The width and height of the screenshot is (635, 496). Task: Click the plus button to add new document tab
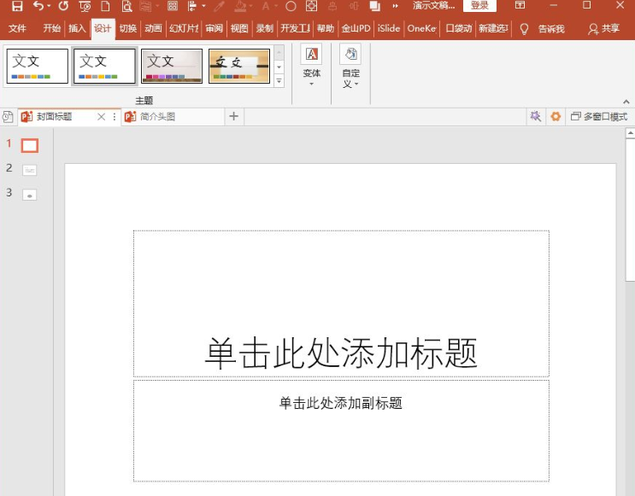[233, 116]
